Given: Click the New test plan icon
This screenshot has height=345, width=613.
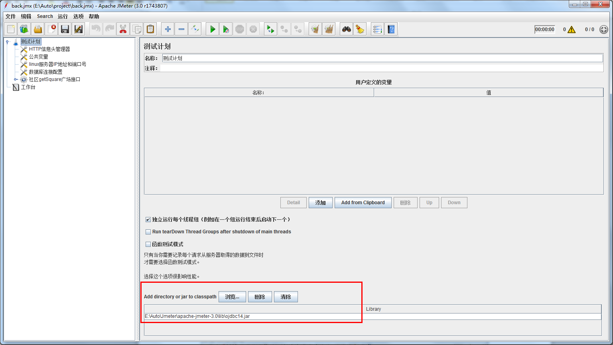Looking at the screenshot, I should point(11,29).
